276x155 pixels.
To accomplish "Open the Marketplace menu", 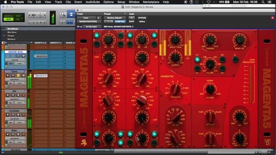I will pos(151,2).
